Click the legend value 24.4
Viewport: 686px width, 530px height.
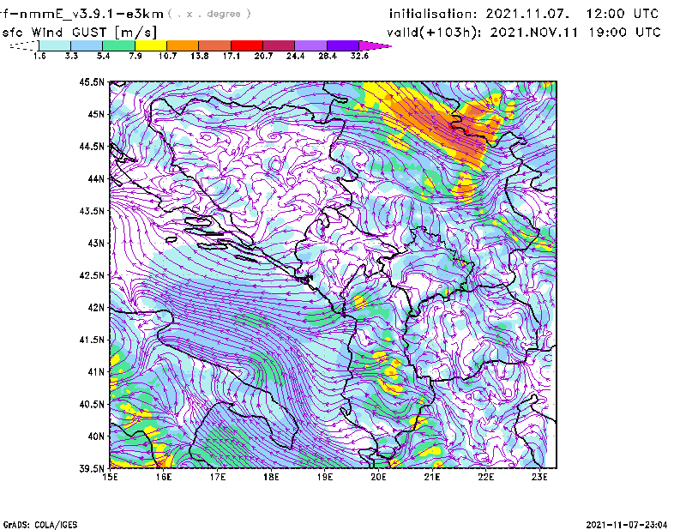click(x=295, y=56)
